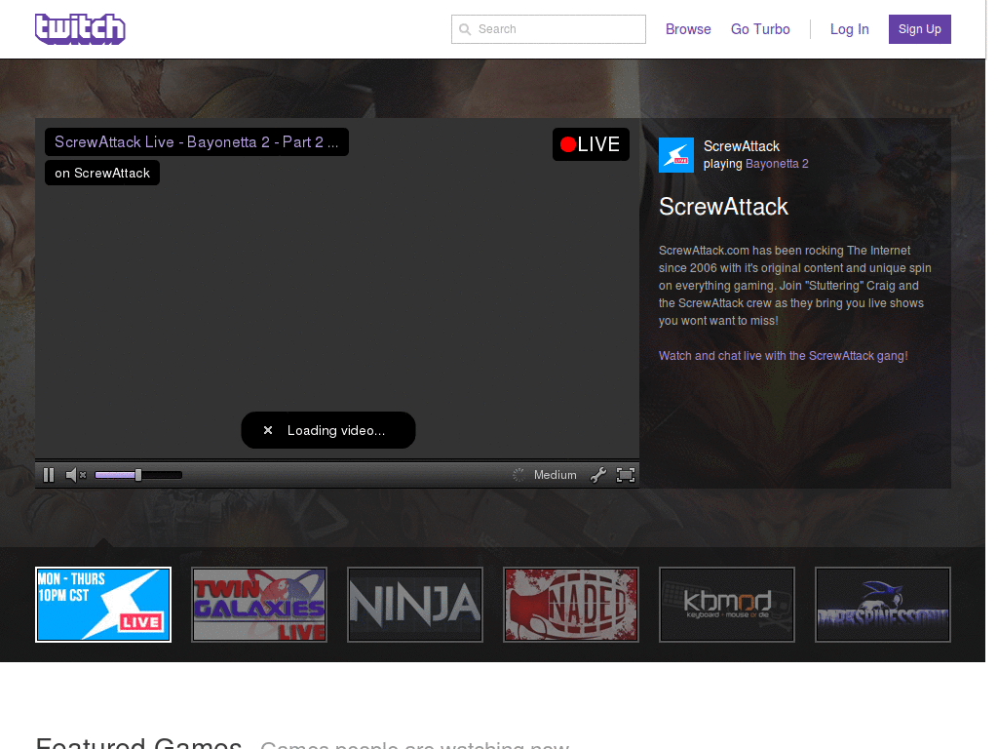Click the Sign Up button

[920, 29]
